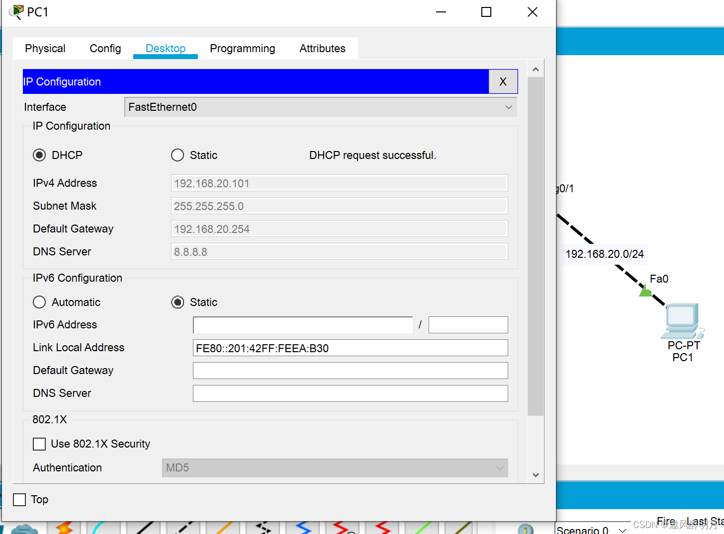724x534 pixels.
Task: Expand the MD5 authentication dropdown
Action: coord(335,468)
